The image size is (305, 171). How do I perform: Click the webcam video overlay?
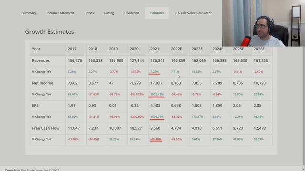(264, 23)
